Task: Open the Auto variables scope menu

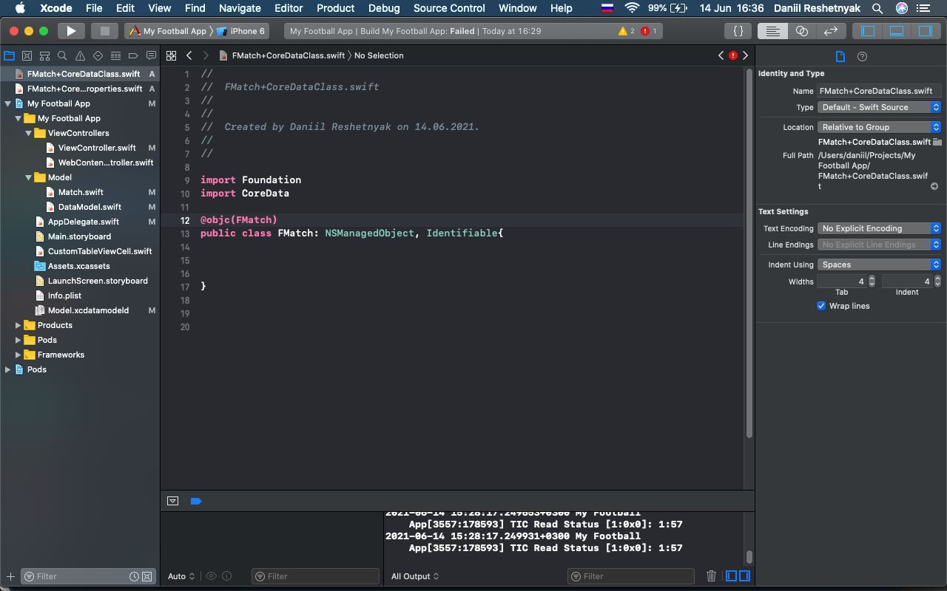Action: coord(181,576)
